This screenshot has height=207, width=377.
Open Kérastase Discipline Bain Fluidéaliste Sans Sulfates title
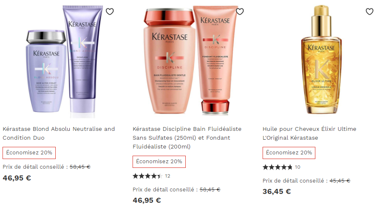pyautogui.click(x=187, y=138)
